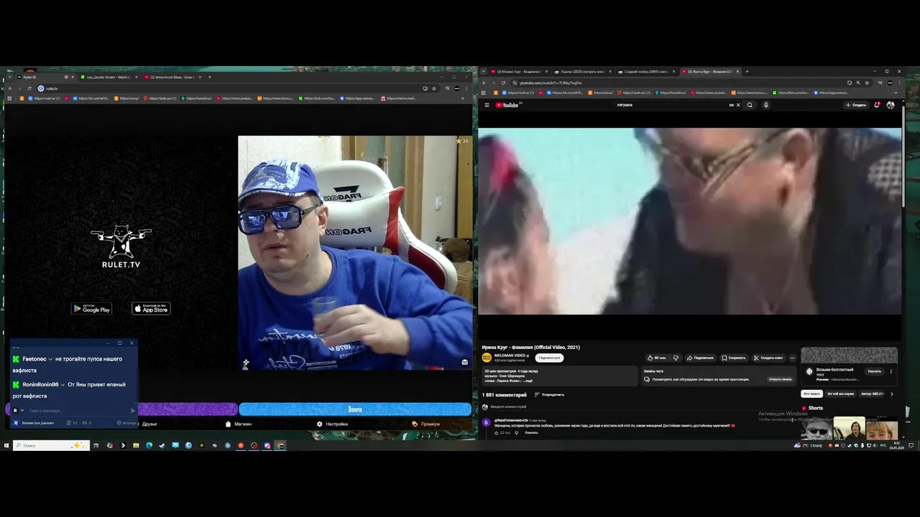This screenshot has height=517, width=920.
Task: Switch to Михаил Круг tab
Action: pos(519,71)
